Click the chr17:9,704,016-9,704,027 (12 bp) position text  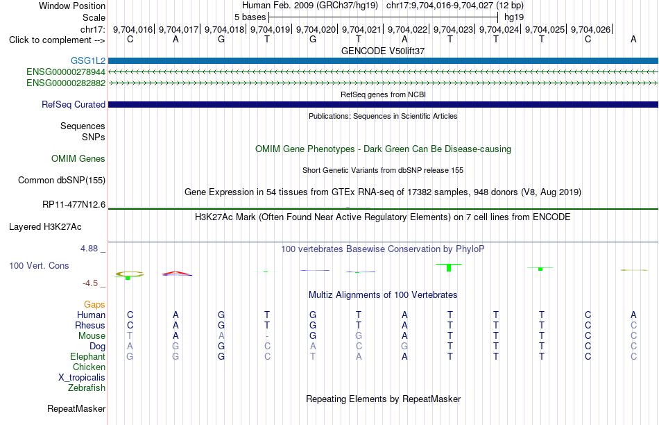[x=455, y=6]
